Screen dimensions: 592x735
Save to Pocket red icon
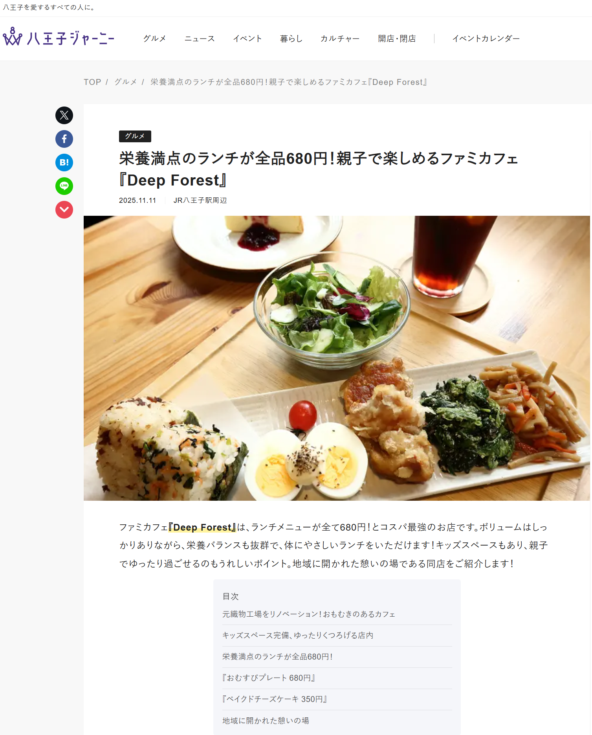64,209
